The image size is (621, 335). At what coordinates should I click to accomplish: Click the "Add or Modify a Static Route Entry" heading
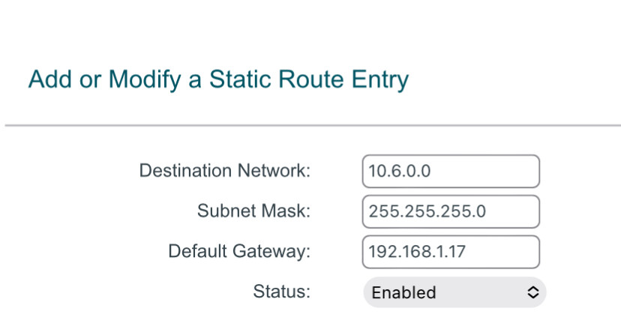pos(218,79)
